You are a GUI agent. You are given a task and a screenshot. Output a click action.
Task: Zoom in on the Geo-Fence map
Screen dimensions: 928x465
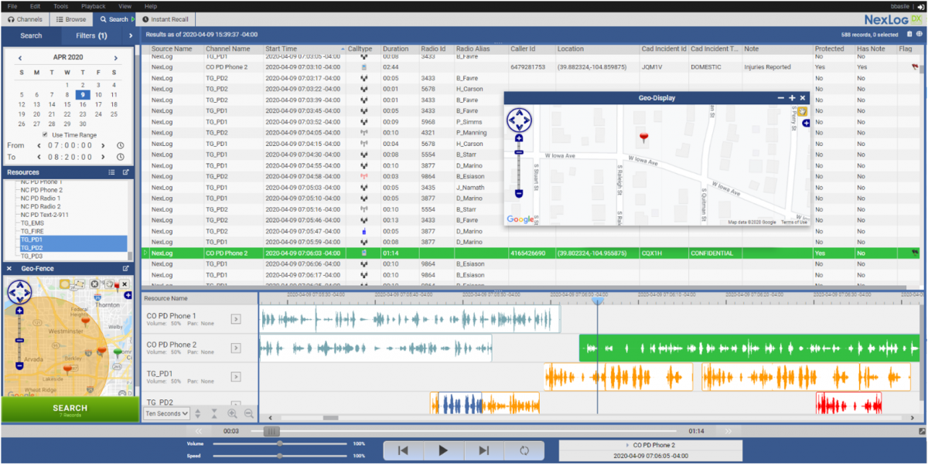tap(19, 311)
